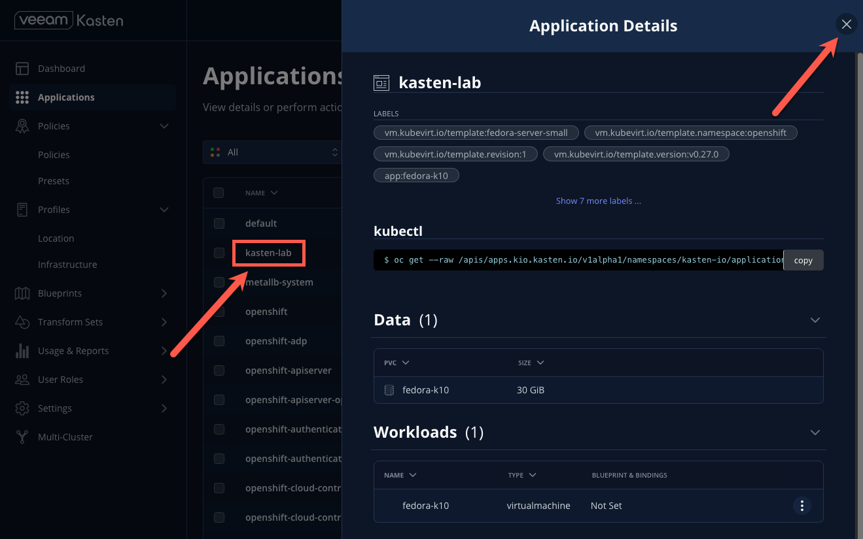Sort applications by NAME column
This screenshot has height=539, width=863.
coord(262,193)
